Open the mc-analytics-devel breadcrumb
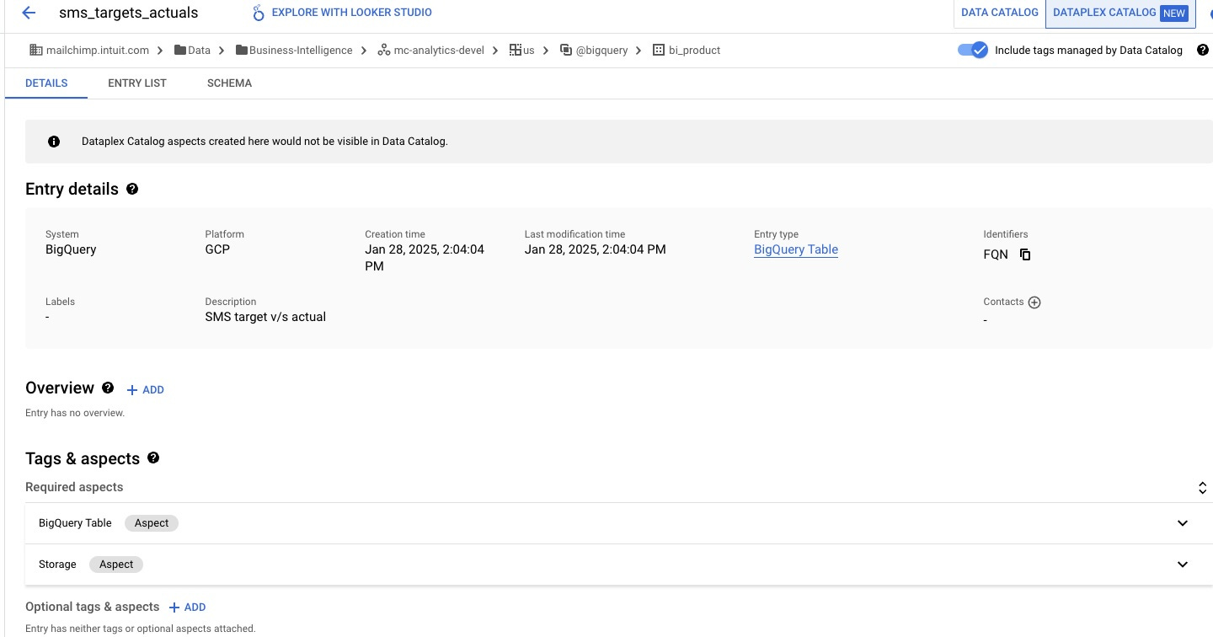The image size is (1213, 637). tap(439, 50)
